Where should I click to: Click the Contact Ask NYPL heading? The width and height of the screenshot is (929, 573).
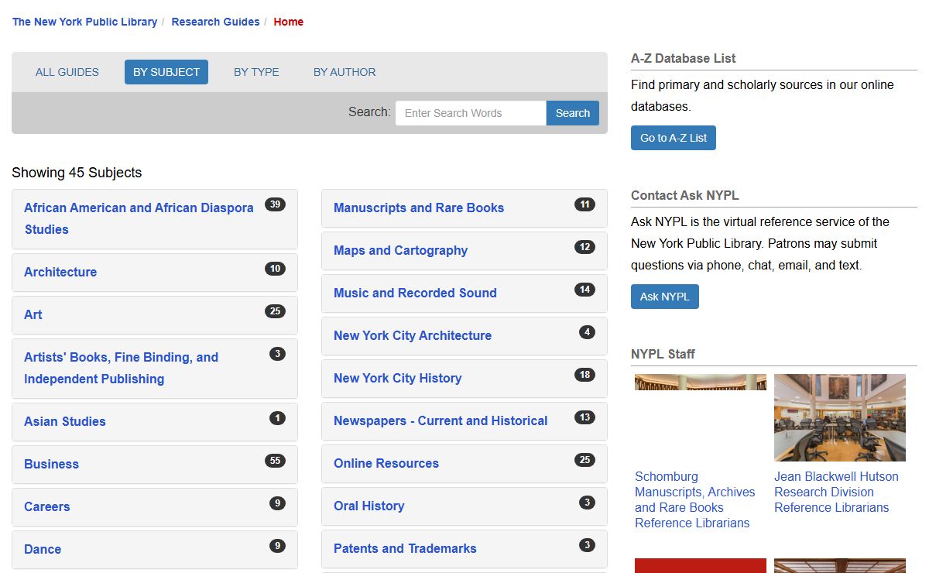pyautogui.click(x=685, y=195)
